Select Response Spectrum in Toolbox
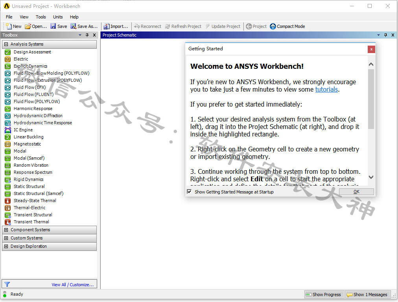The image size is (398, 302). [33, 172]
